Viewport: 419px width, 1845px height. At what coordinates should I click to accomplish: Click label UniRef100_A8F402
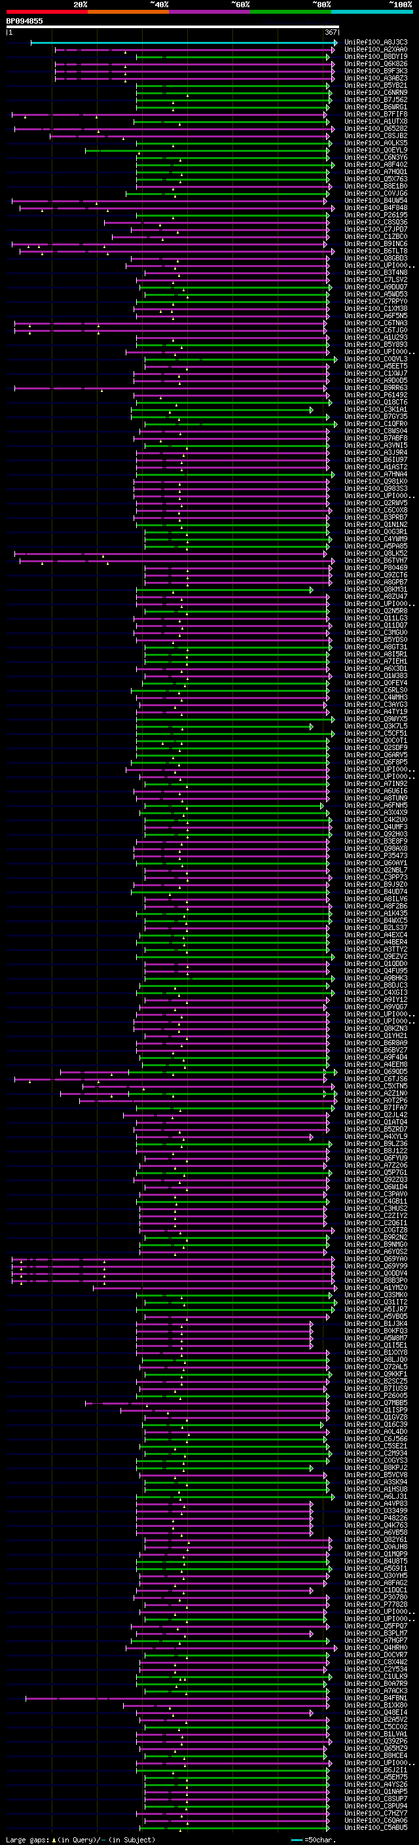click(x=376, y=165)
